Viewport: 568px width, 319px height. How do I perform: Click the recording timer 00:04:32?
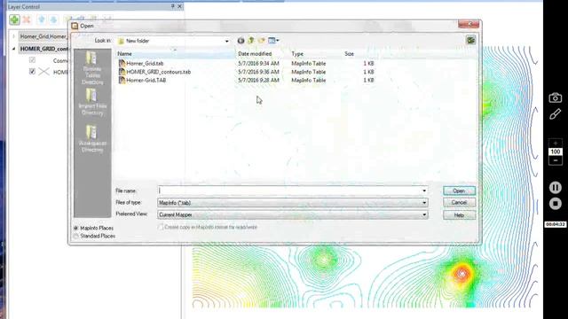pos(556,224)
